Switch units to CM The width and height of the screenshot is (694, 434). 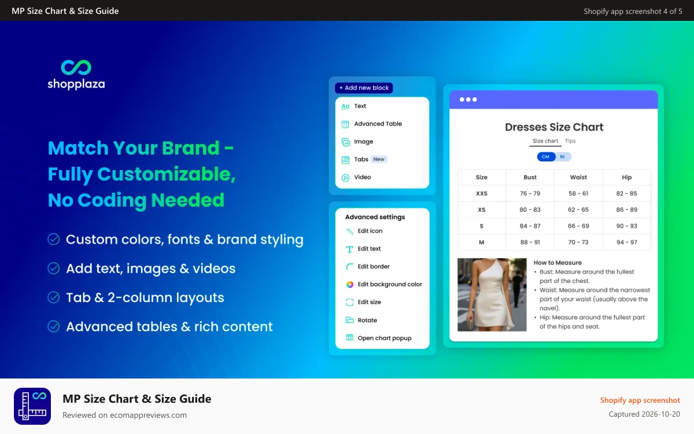coord(546,157)
